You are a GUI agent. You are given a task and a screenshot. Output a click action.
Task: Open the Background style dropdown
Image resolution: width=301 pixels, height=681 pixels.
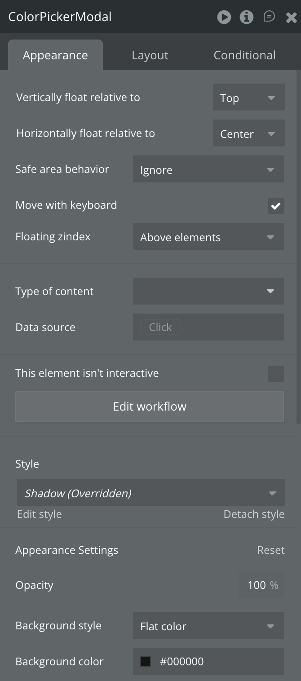pos(208,626)
